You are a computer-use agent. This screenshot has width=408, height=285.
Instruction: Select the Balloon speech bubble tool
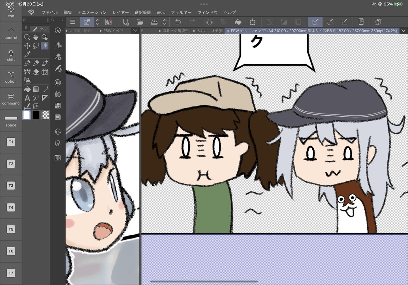(x=36, y=98)
